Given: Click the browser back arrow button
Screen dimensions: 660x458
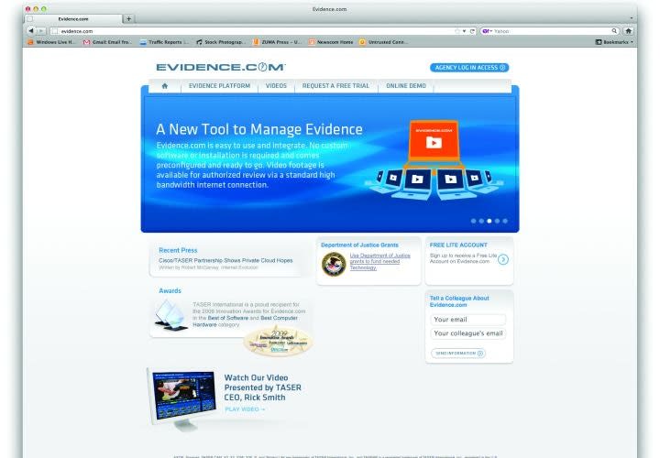Looking at the screenshot, I should (x=31, y=30).
